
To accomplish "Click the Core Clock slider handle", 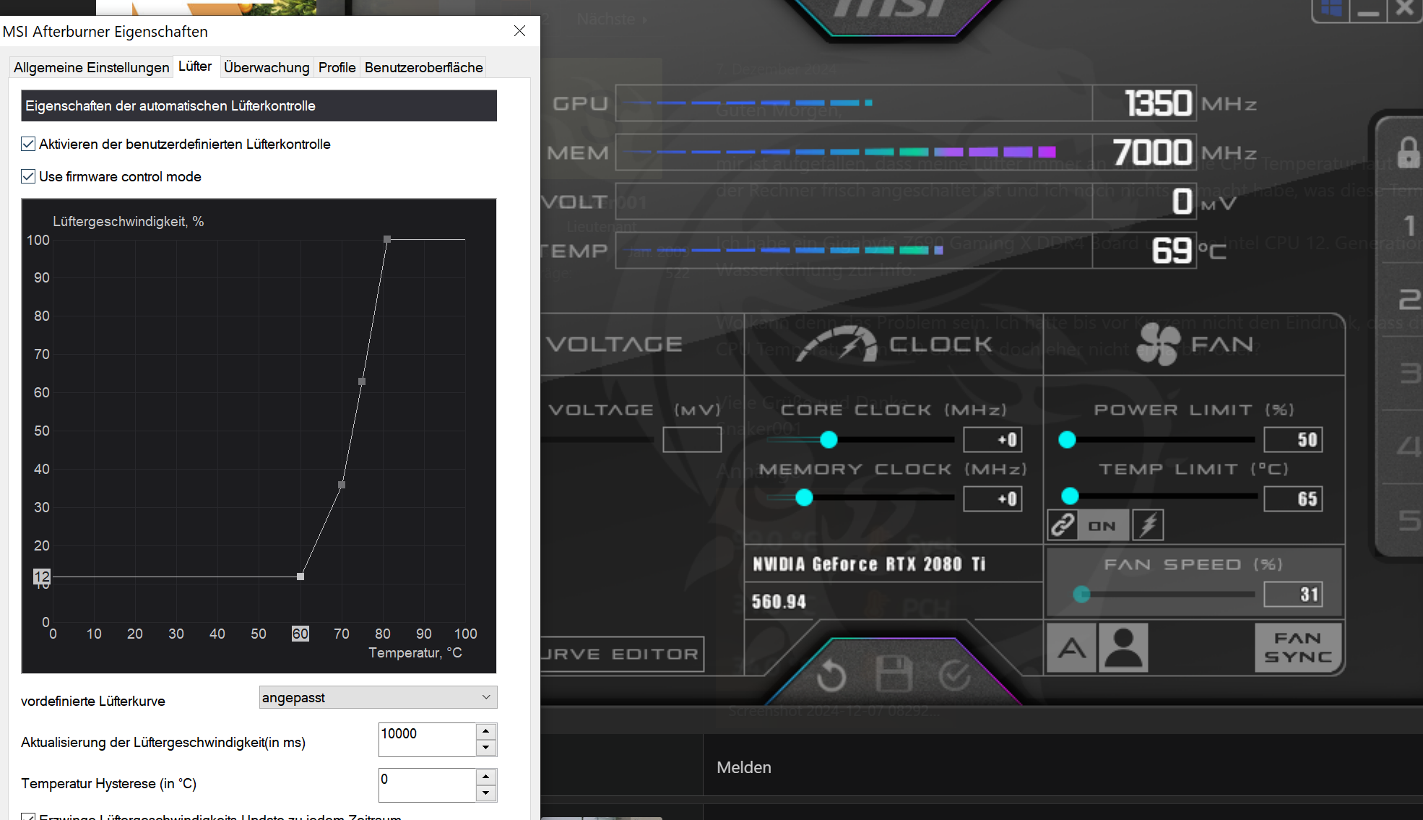I will click(x=829, y=439).
